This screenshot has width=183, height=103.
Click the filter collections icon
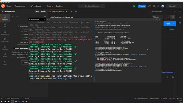pyautogui.click(x=17, y=17)
